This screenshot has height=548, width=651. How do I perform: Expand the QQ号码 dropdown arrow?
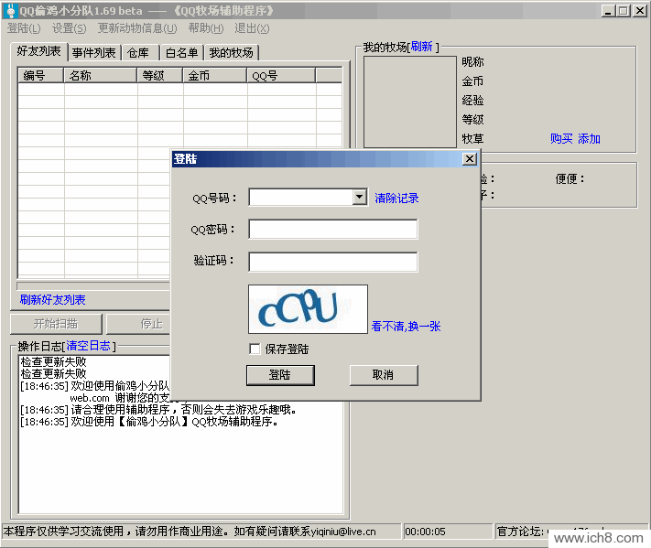360,197
